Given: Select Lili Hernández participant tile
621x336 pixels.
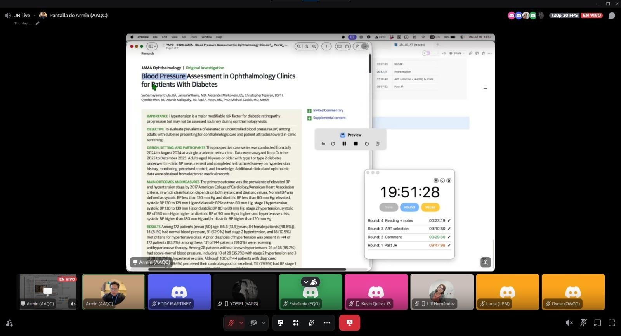Looking at the screenshot, I should [442, 292].
